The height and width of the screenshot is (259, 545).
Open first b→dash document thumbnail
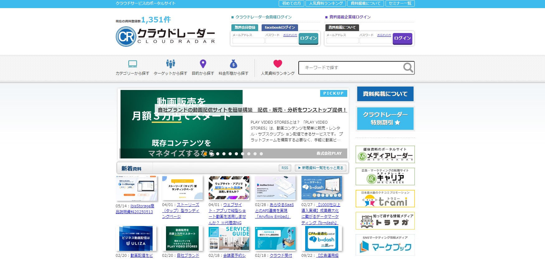(x=322, y=188)
